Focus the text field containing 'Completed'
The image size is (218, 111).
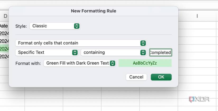pos(160,52)
